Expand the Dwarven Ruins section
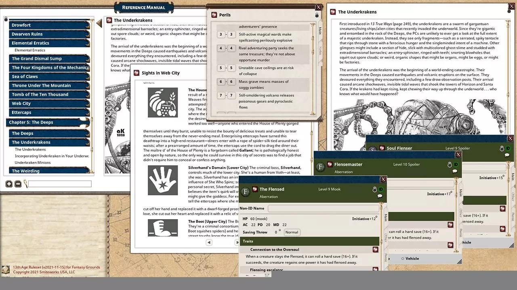517x290 pixels. [49, 34]
